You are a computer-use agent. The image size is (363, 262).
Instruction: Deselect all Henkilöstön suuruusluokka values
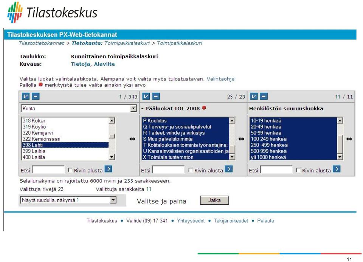point(264,96)
